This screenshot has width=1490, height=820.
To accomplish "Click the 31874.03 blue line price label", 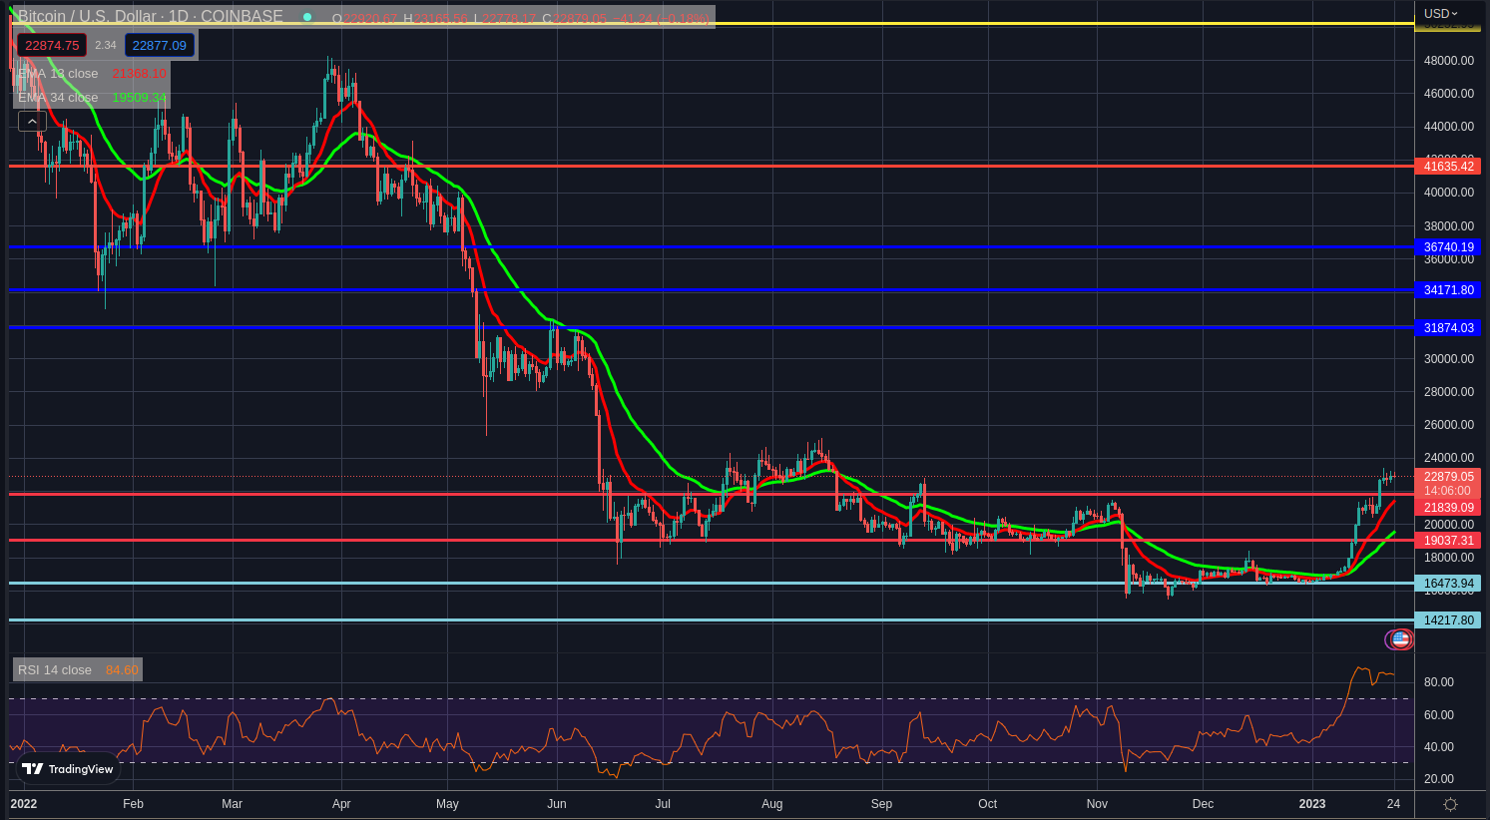I will click(1448, 328).
